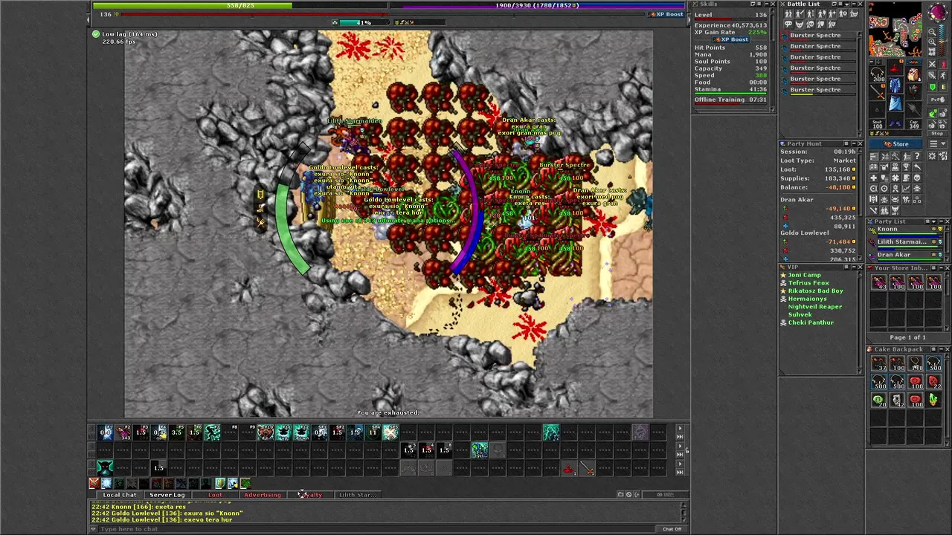Open the chat mode dropdown left of chat input
This screenshot has height=535, width=952.
pos(94,529)
